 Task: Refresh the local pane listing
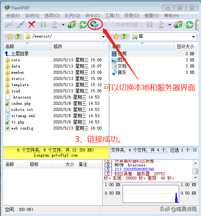click(x=189, y=25)
